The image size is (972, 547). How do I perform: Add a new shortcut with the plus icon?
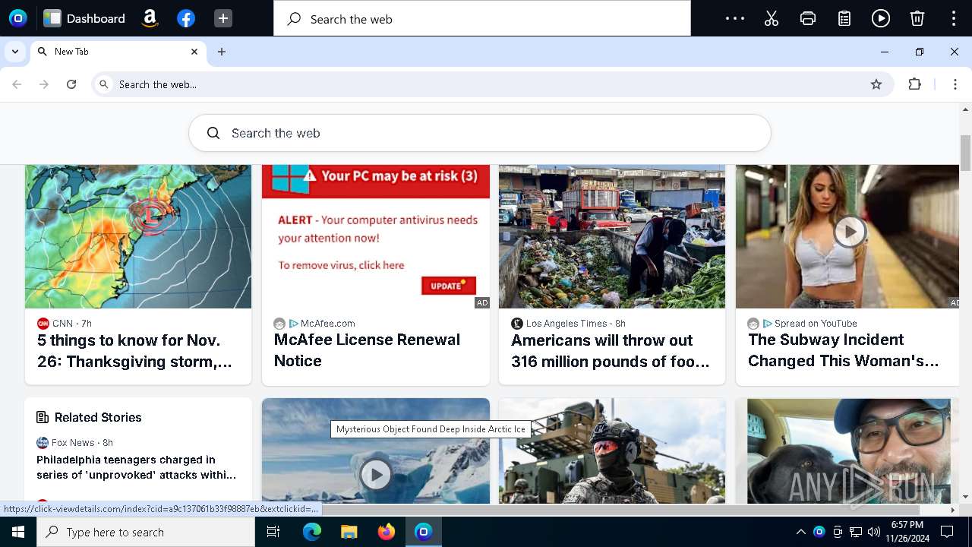pos(222,18)
